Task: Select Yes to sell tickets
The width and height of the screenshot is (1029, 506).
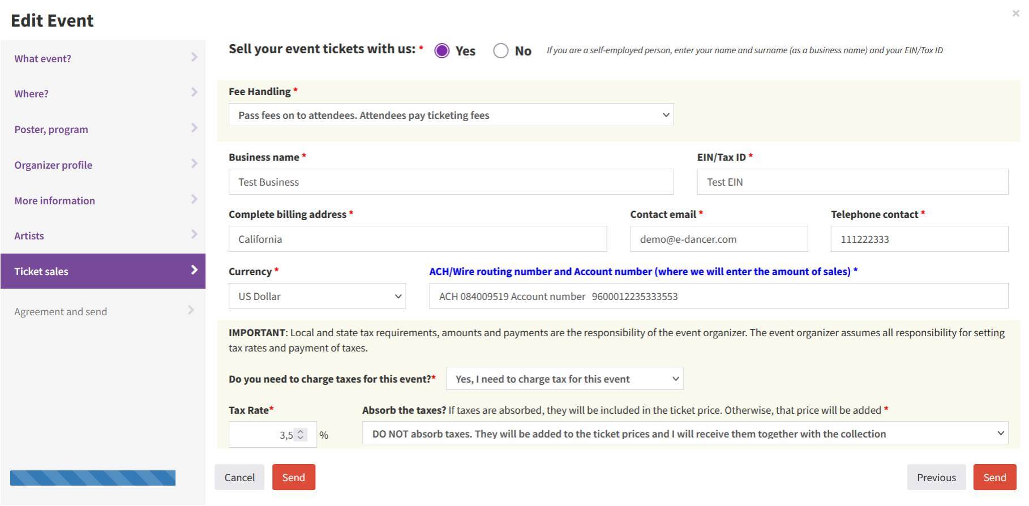Action: (442, 51)
